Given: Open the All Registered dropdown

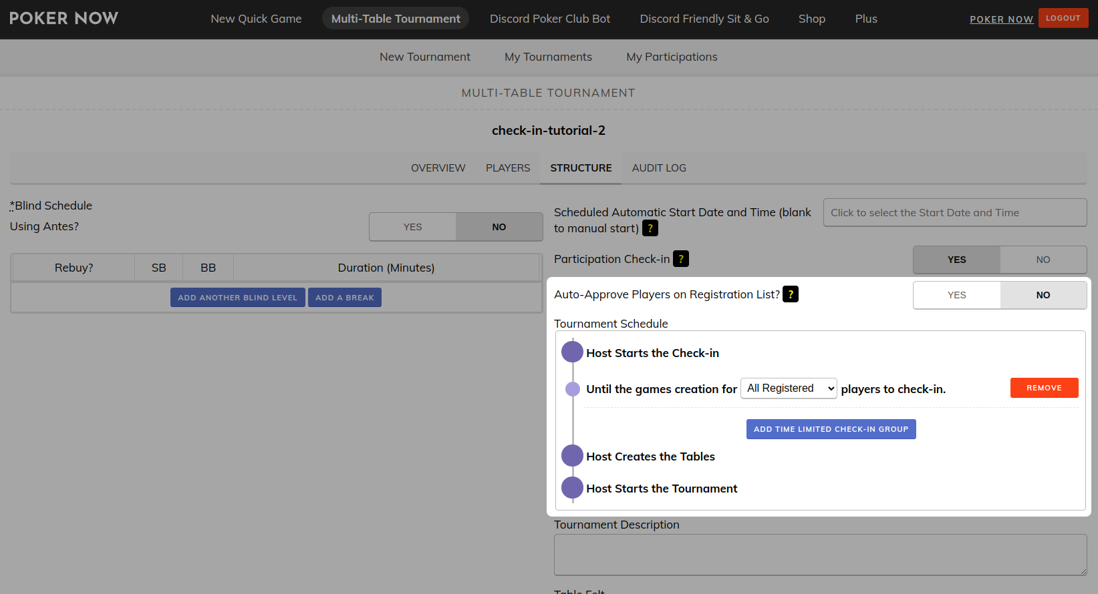Looking at the screenshot, I should pos(789,388).
